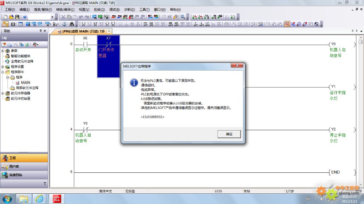The width and height of the screenshot is (364, 204).
Task: Create a new project with toolbar icon
Action: point(6,17)
